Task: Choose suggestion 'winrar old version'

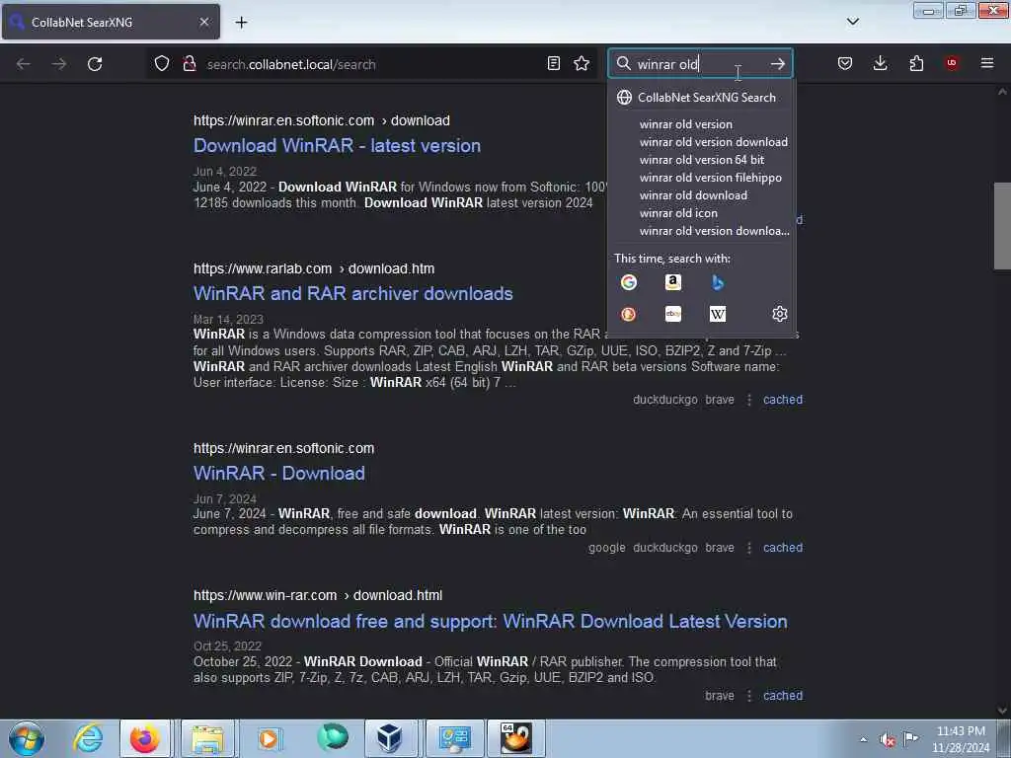Action: point(686,124)
